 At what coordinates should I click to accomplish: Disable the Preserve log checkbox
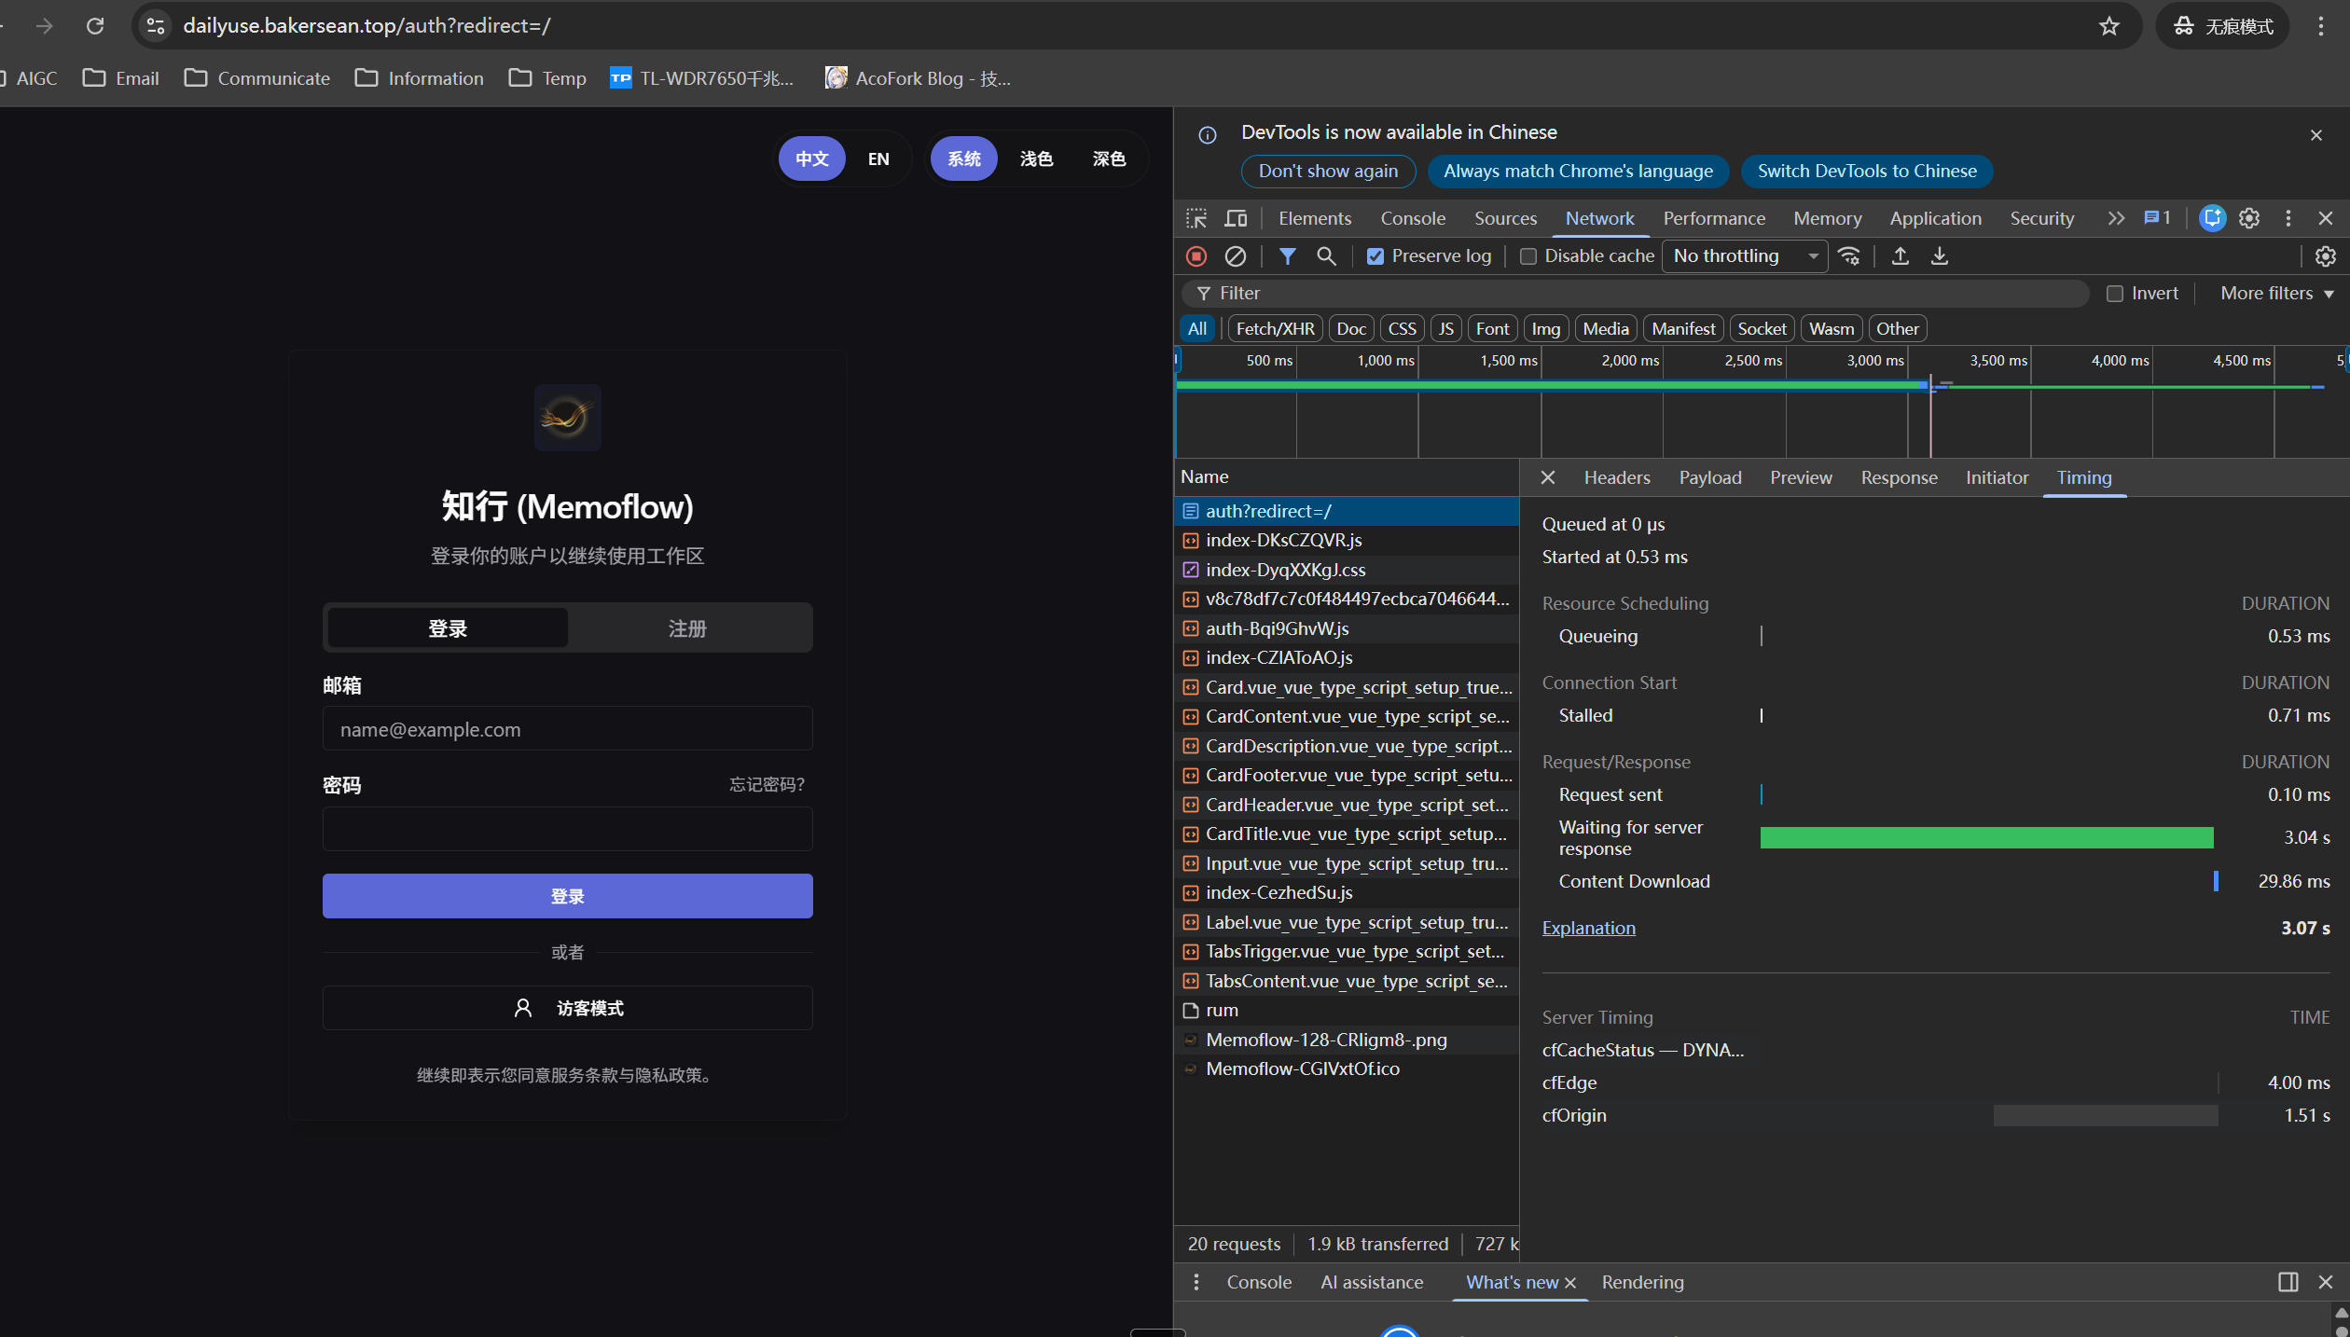click(1375, 256)
